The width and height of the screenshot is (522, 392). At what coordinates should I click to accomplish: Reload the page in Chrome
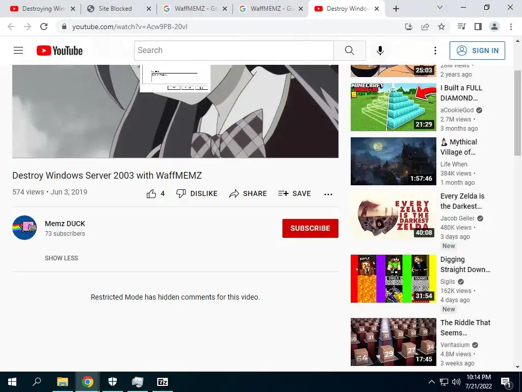pyautogui.click(x=44, y=27)
